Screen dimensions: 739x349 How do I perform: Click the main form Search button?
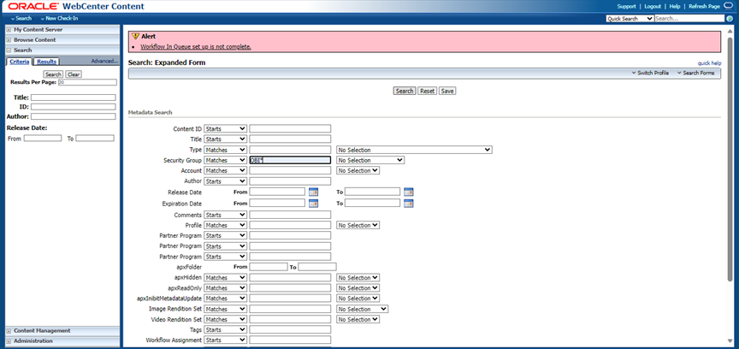point(405,91)
